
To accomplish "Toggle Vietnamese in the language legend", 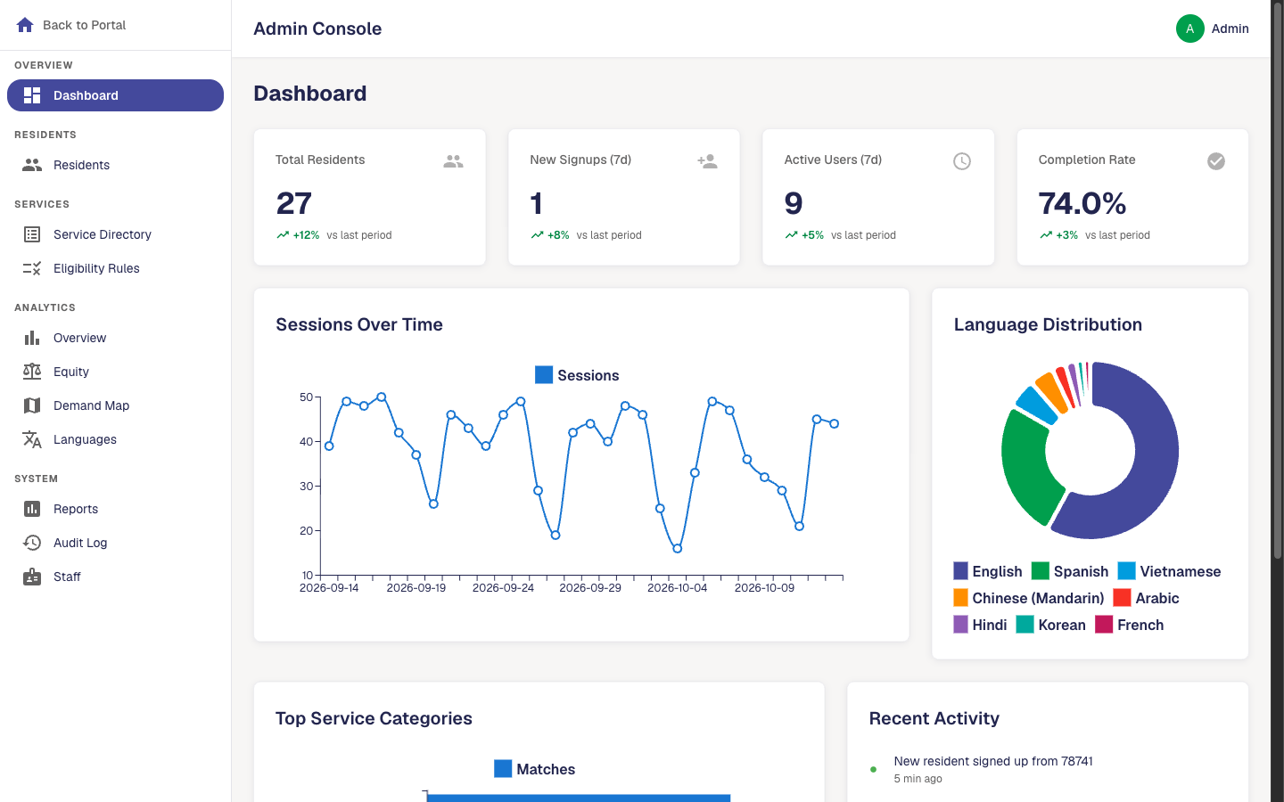I will point(1170,571).
